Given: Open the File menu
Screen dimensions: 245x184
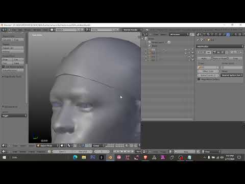Looking at the screenshot, I should (x=14, y=30).
